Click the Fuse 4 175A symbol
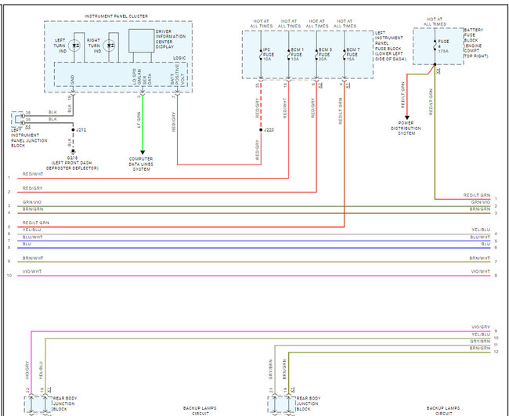This screenshot has height=416, width=509. [x=435, y=46]
